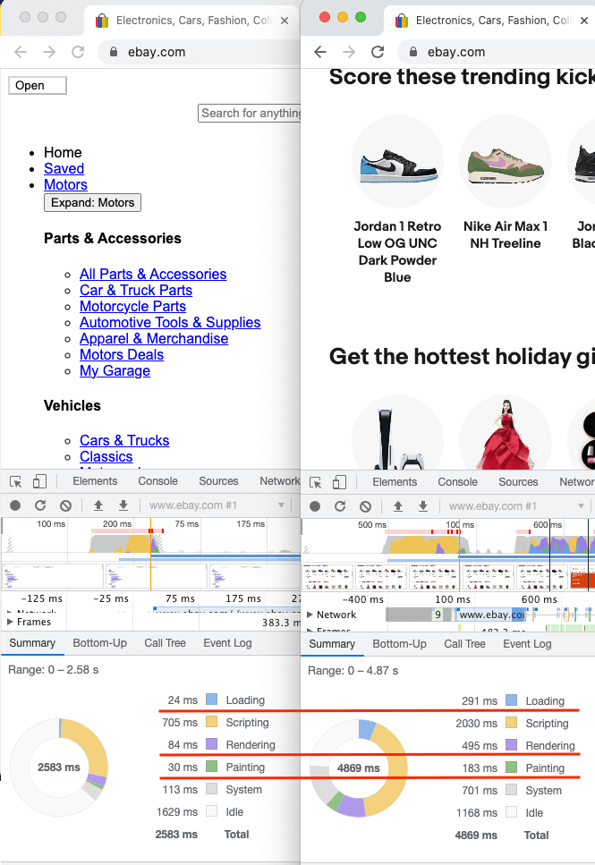The width and height of the screenshot is (595, 865).
Task: Click the Scripting color swatch in right Summary
Action: click(x=512, y=723)
